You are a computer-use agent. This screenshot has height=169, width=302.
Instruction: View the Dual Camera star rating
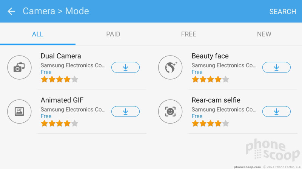click(60, 79)
